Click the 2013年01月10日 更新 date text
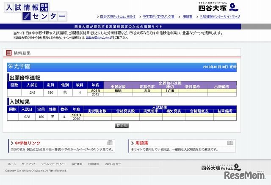The width and height of the screenshot is (271, 185). point(220,67)
